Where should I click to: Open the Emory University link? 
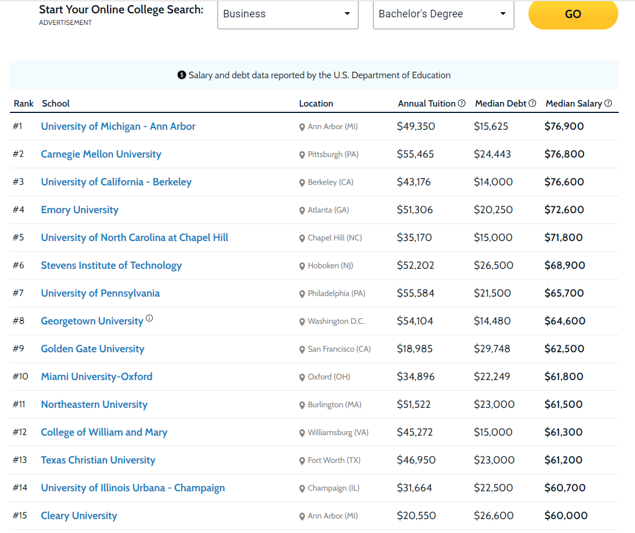(x=80, y=210)
